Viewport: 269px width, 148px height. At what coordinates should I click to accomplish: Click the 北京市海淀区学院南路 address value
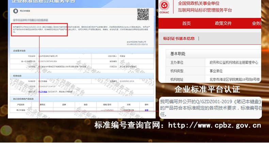(235, 79)
